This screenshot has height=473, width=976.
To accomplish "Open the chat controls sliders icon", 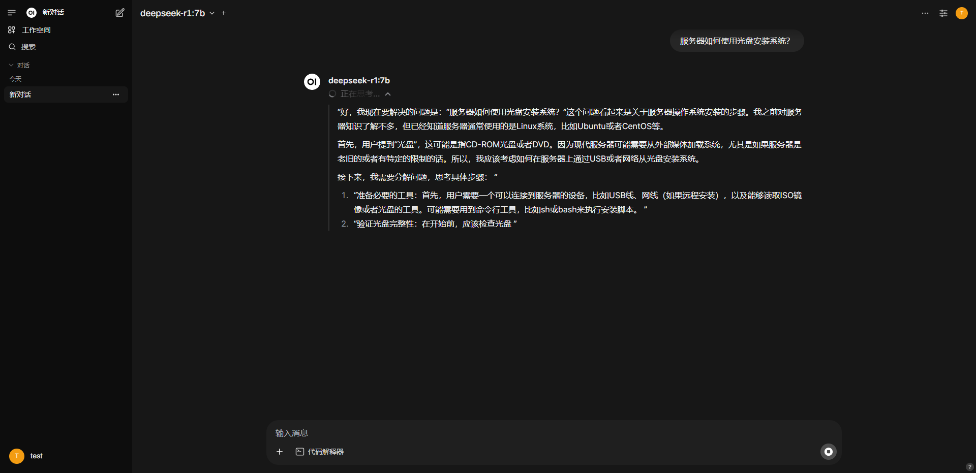I will tap(943, 13).
